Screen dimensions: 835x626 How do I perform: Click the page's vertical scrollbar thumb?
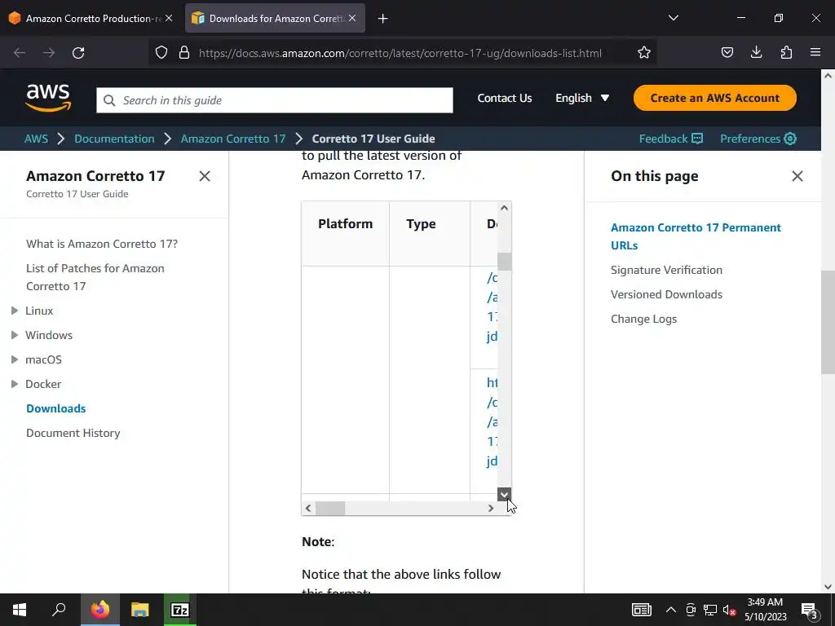click(828, 322)
